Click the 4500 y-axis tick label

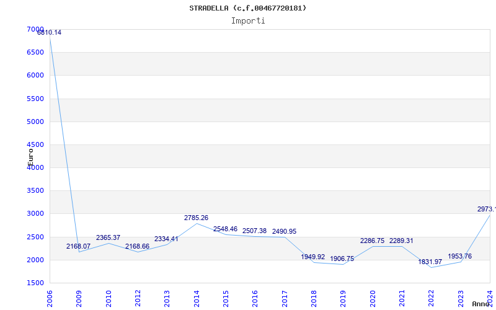pos(35,144)
